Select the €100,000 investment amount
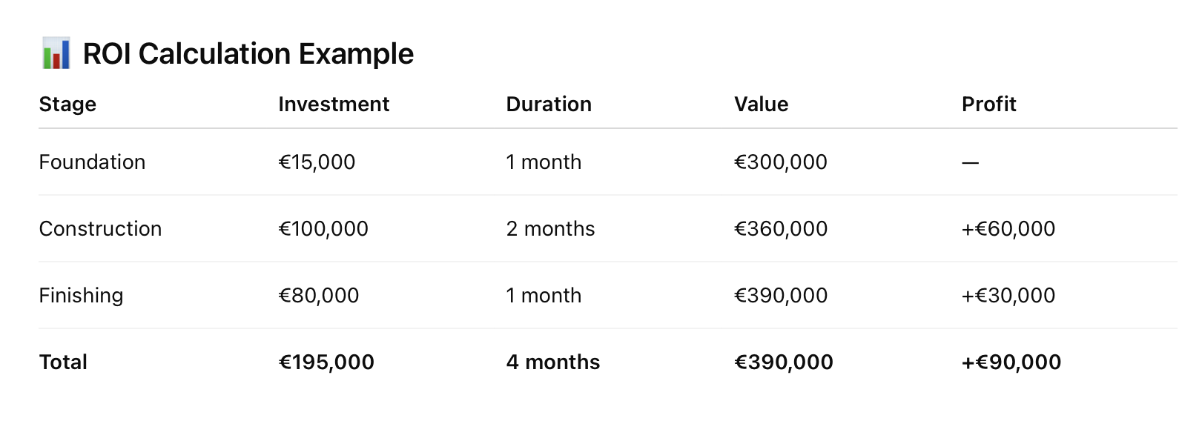The width and height of the screenshot is (1179, 421). (323, 229)
